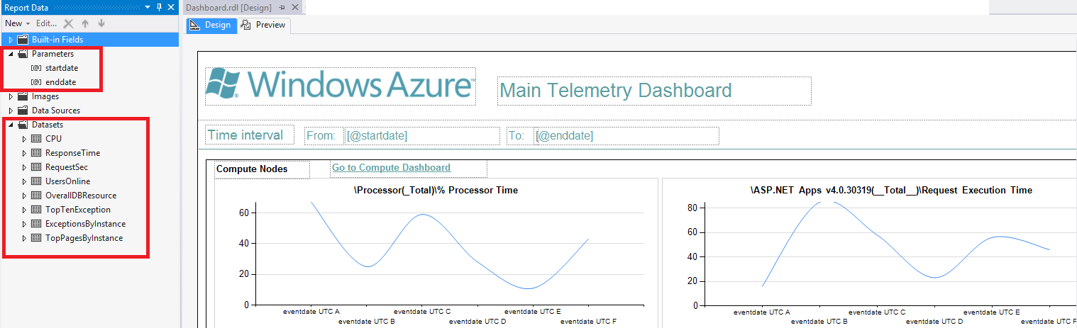Click the UsersOnline dataset table icon
The image size is (1077, 328).
[x=36, y=181]
